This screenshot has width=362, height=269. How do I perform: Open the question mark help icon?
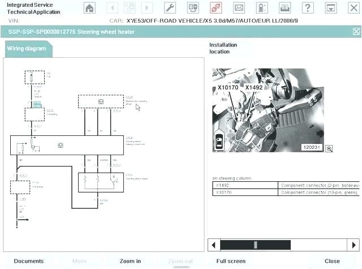click(x=307, y=8)
